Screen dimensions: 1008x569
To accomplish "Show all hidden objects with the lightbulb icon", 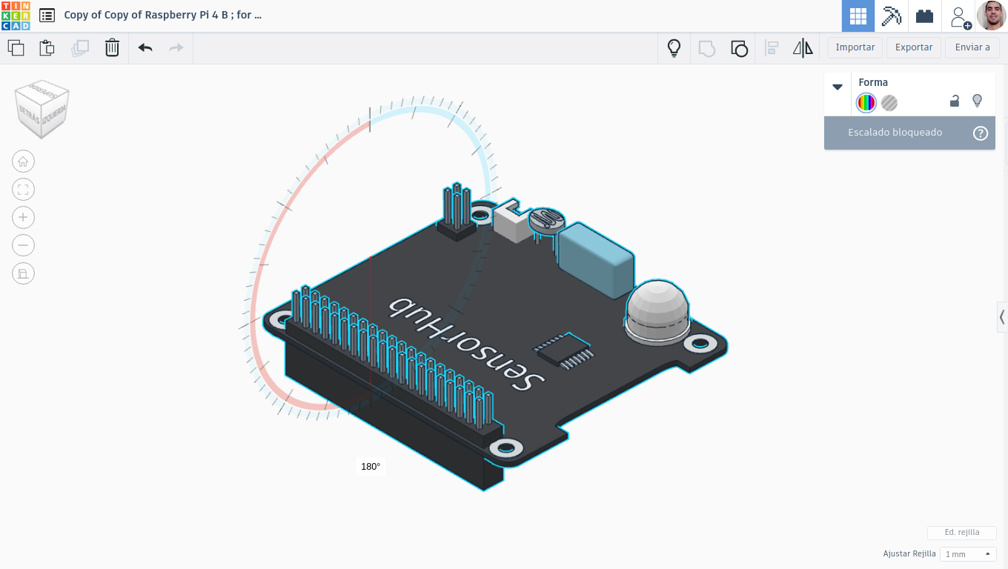I will click(x=674, y=48).
